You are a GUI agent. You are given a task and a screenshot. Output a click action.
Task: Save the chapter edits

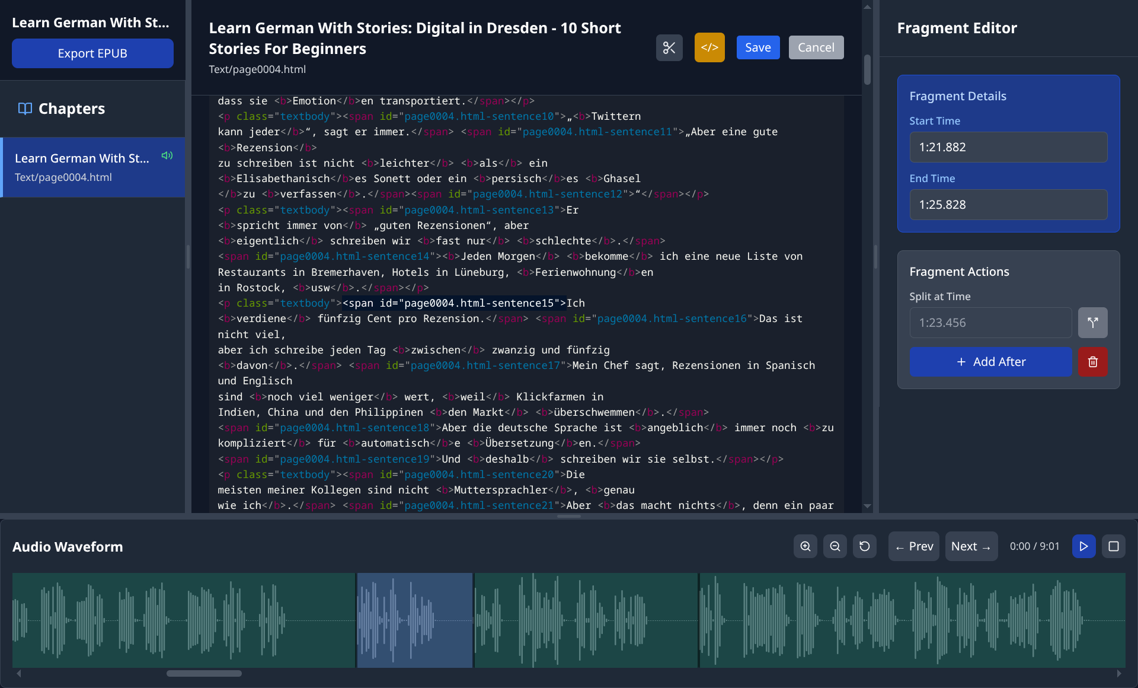click(x=758, y=47)
